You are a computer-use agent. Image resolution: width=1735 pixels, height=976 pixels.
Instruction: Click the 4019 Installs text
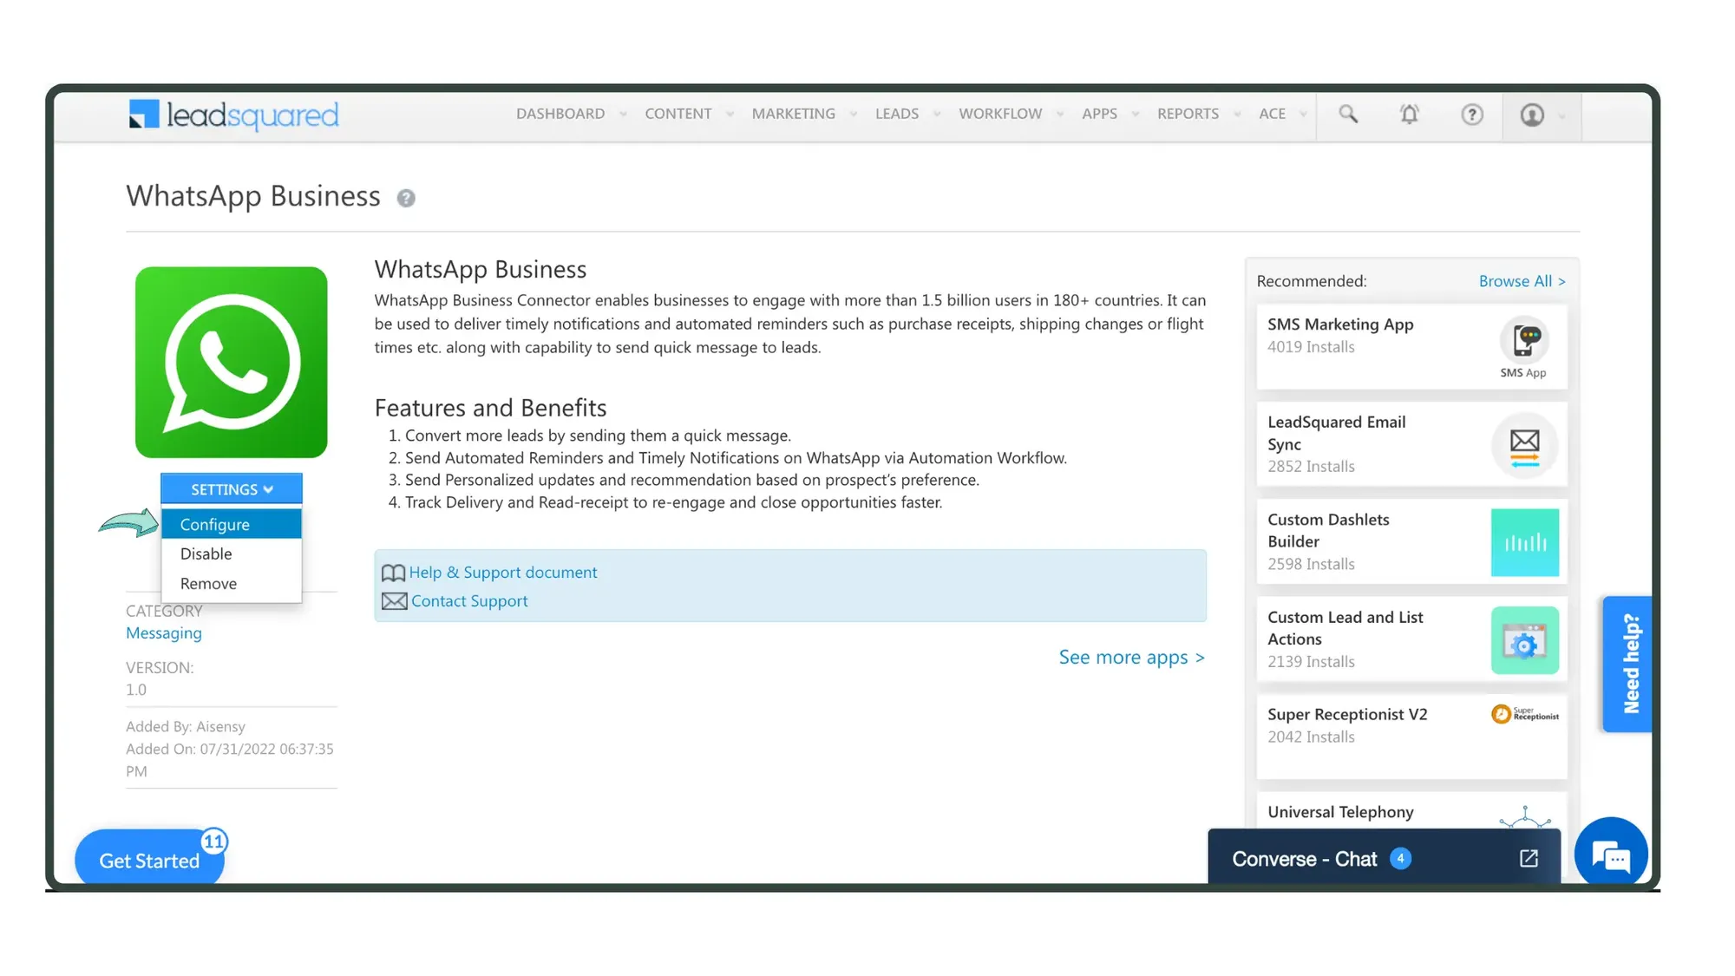1311,347
